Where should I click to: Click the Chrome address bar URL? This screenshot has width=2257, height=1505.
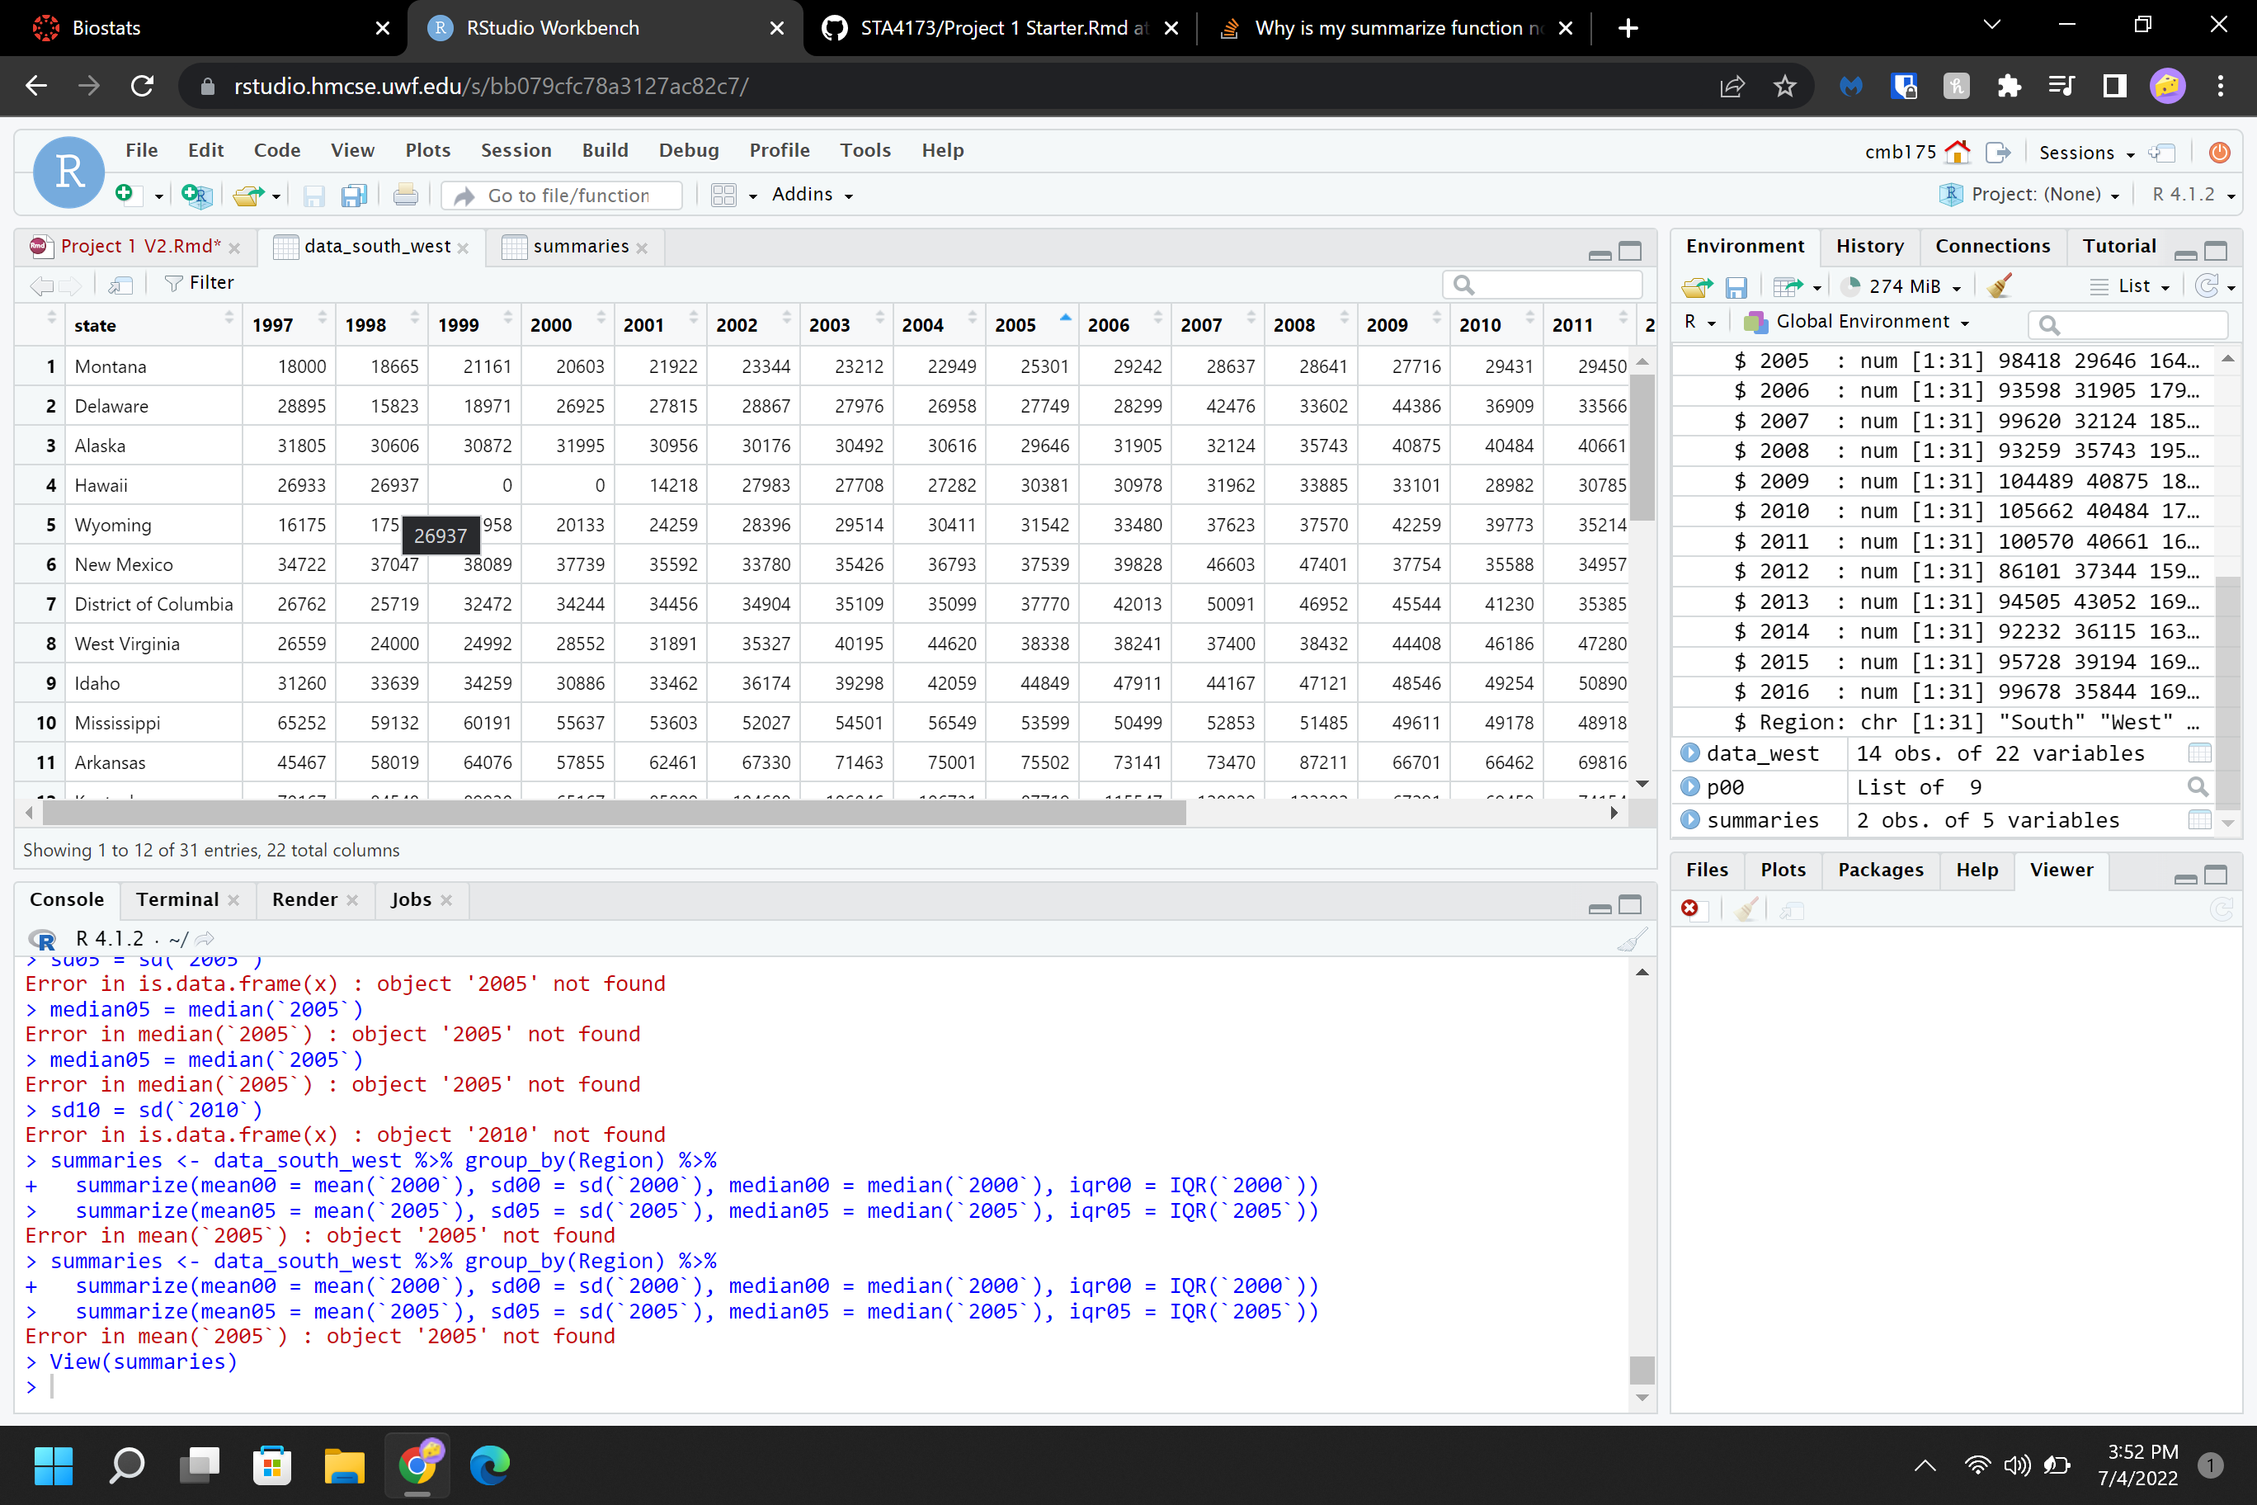490,87
